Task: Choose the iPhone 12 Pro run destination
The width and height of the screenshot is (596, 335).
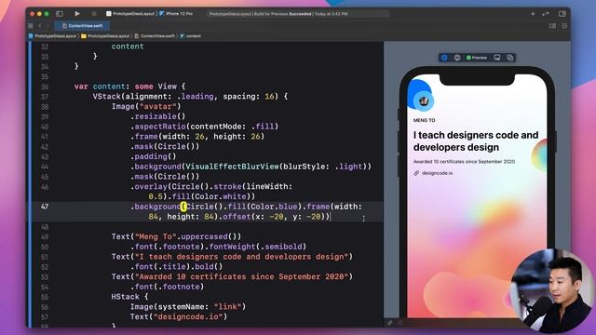Action: pos(176,14)
